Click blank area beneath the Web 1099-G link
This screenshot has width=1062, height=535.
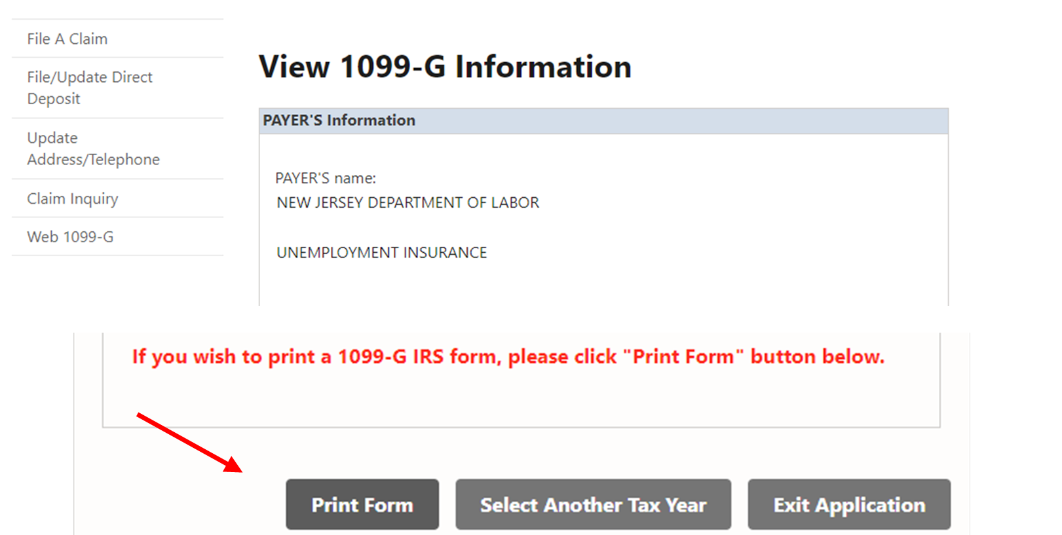pos(118,280)
